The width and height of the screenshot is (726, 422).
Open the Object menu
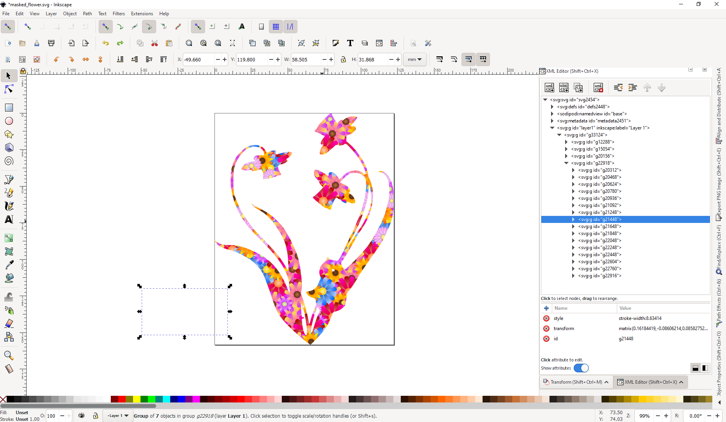pos(70,13)
